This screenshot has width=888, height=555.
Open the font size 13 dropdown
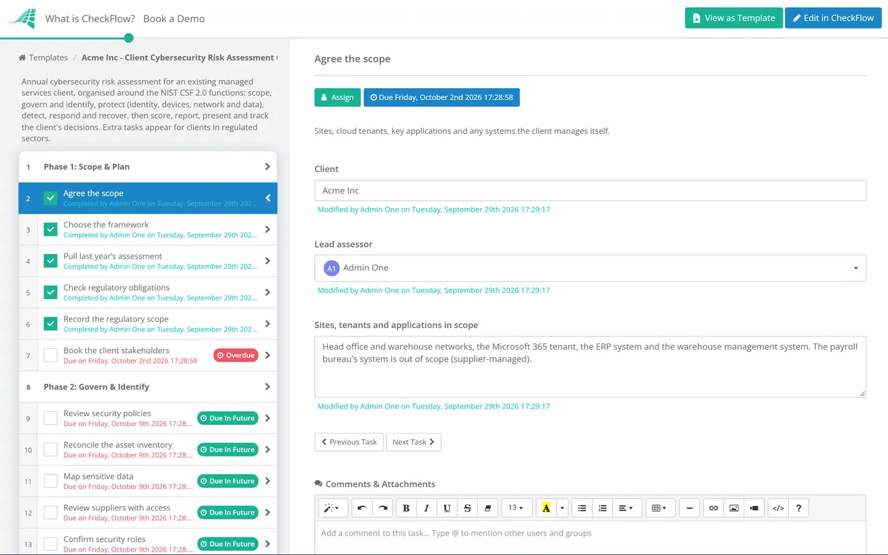pyautogui.click(x=517, y=508)
